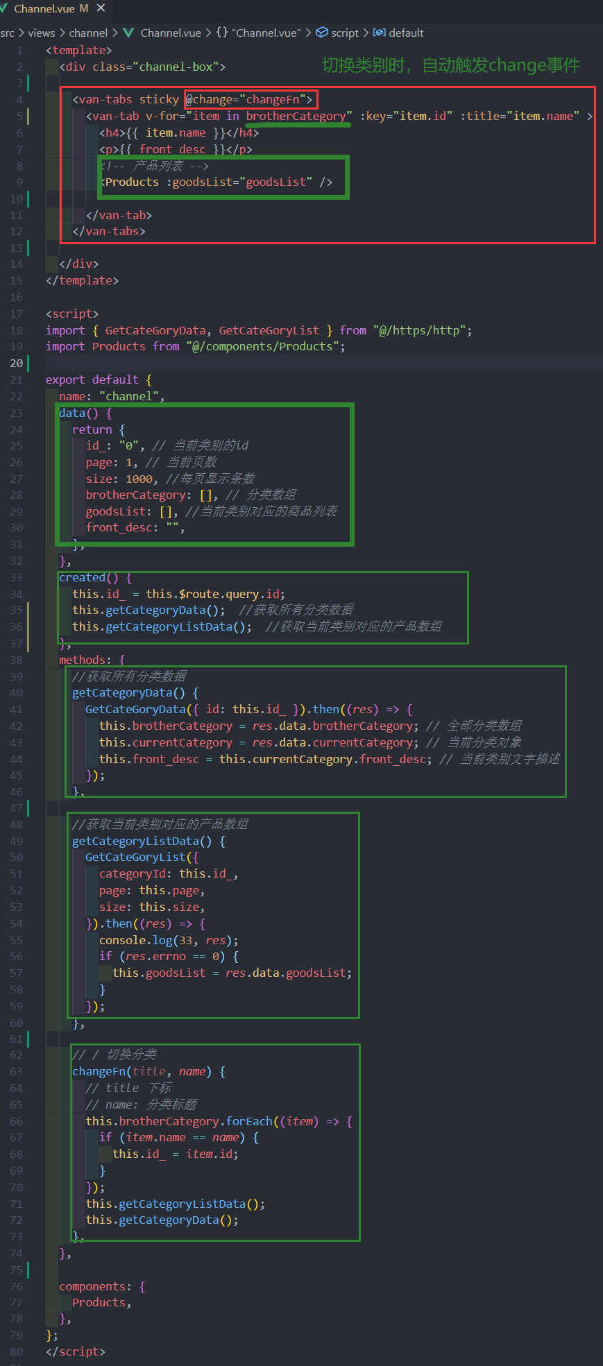Open the views breadcrumb segment
The image size is (603, 1366).
42,33
